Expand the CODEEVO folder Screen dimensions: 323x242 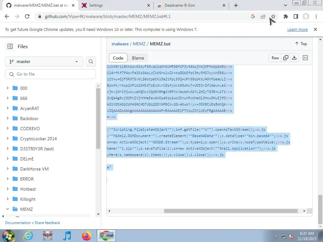coord(8,129)
